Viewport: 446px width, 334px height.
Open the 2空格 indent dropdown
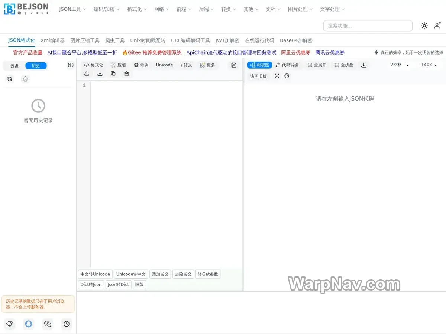point(400,65)
